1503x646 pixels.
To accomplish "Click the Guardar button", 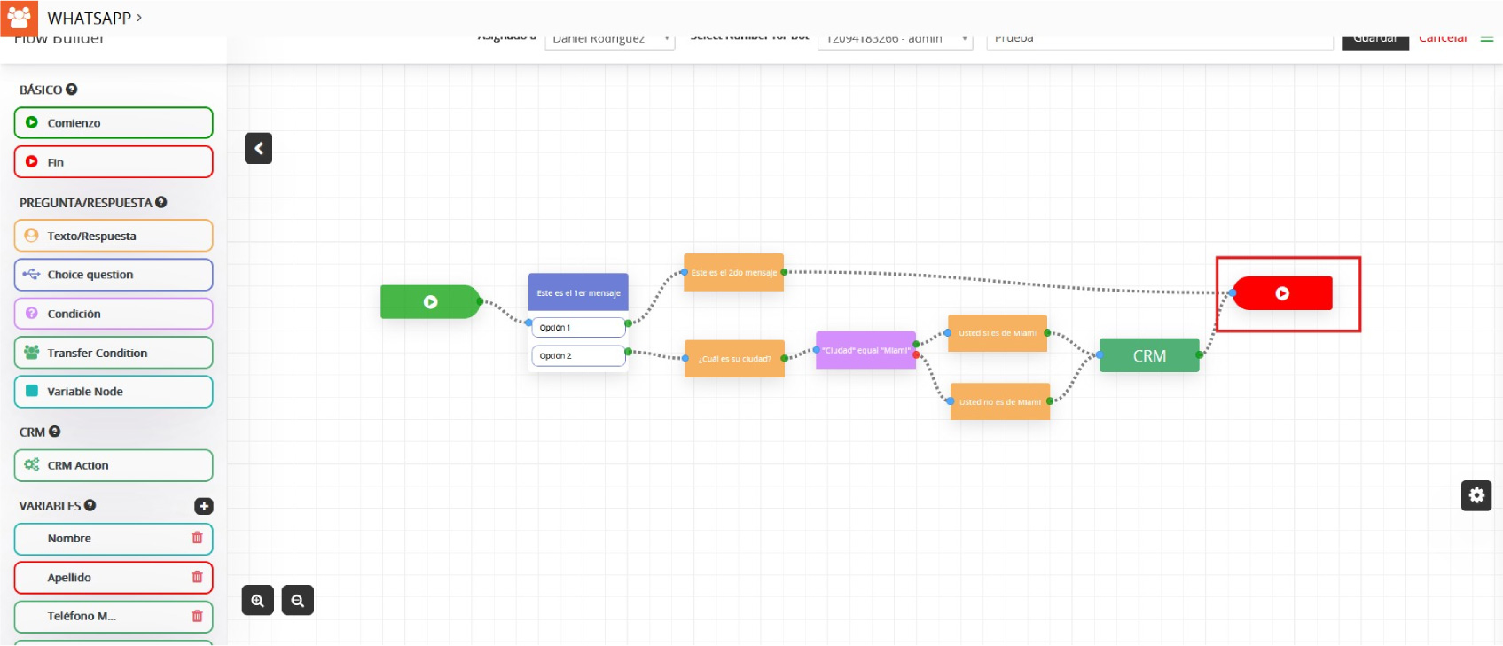I will pyautogui.click(x=1374, y=41).
